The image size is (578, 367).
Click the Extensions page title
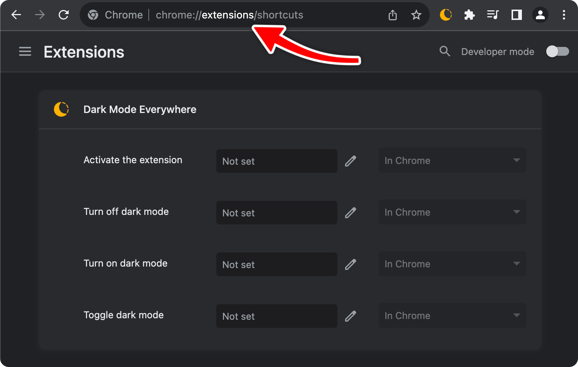click(x=84, y=52)
